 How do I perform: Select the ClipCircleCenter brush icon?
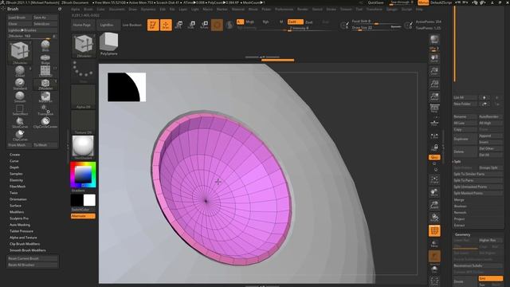click(45, 122)
